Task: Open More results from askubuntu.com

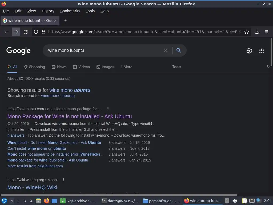Action: pyautogui.click(x=35, y=166)
